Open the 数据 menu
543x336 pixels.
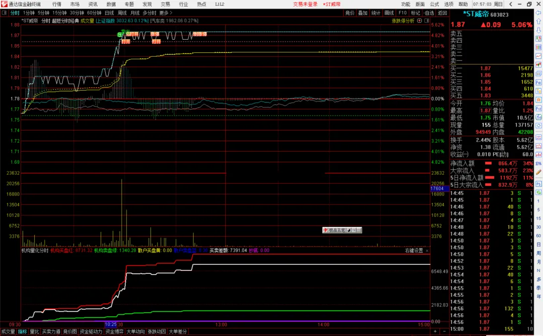click(x=111, y=4)
